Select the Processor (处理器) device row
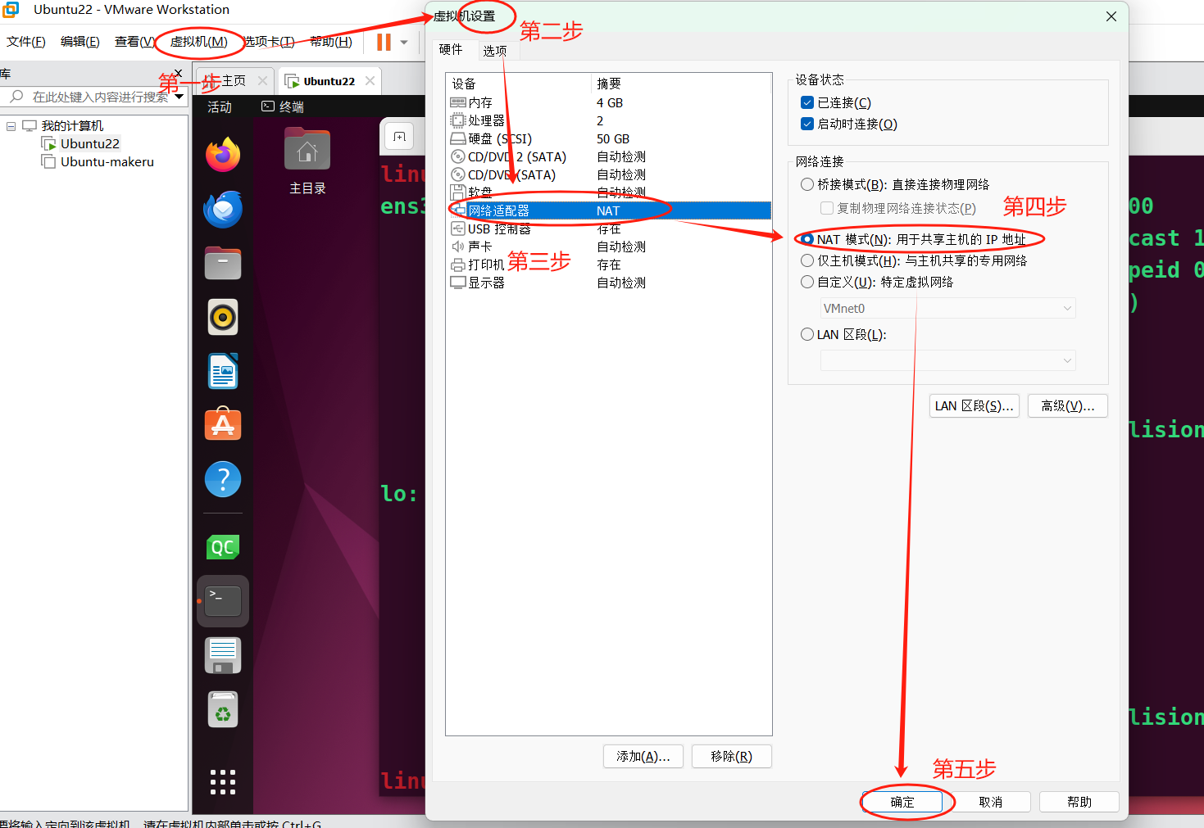This screenshot has width=1204, height=828. 608,120
